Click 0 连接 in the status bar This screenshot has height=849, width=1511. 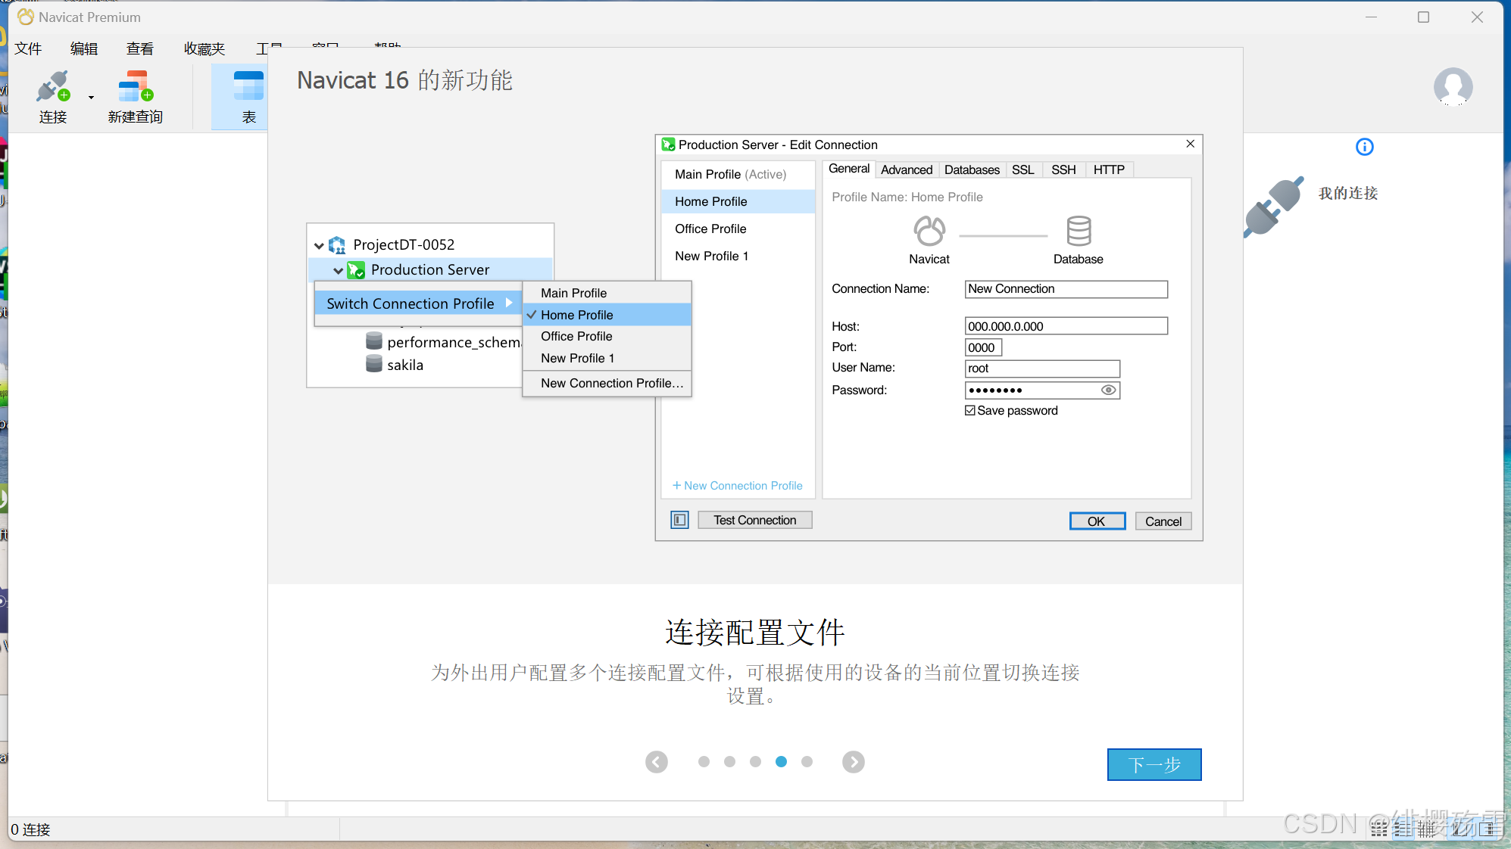(x=30, y=829)
